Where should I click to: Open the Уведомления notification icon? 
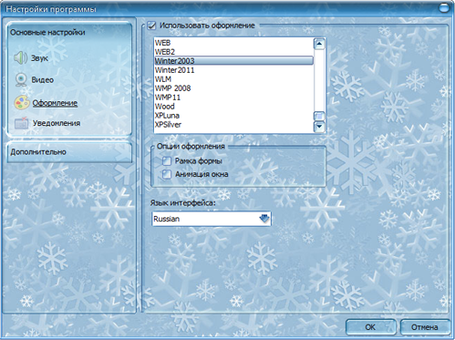pyautogui.click(x=22, y=123)
